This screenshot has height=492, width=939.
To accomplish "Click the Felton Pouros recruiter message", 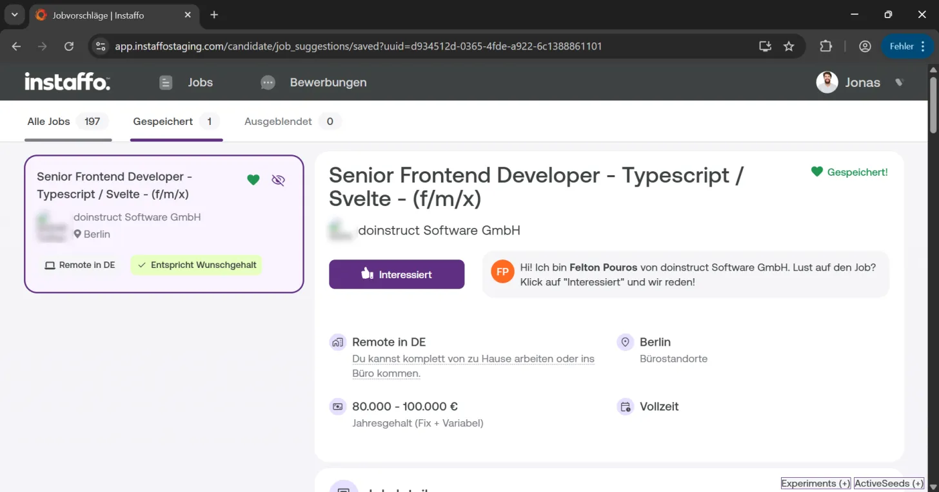I will pyautogui.click(x=686, y=274).
